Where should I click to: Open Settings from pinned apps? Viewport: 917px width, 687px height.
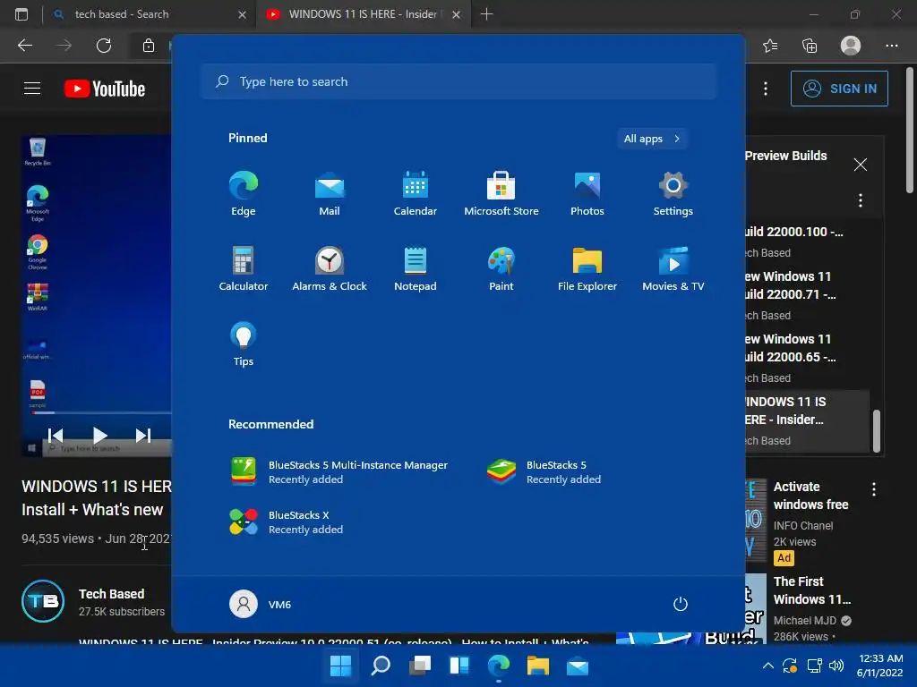click(673, 194)
